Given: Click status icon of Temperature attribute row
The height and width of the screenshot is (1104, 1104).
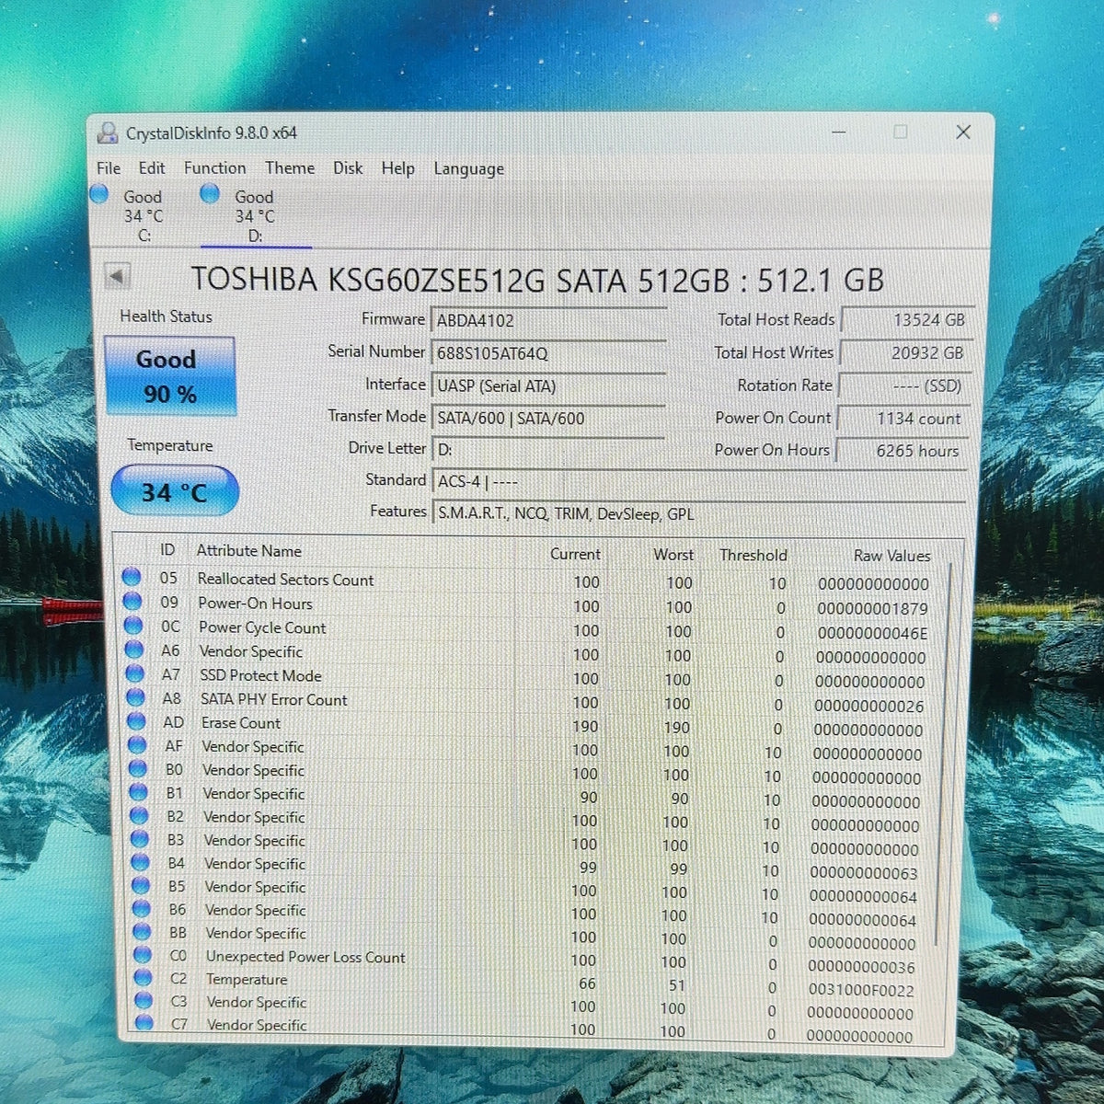Looking at the screenshot, I should 143,978.
